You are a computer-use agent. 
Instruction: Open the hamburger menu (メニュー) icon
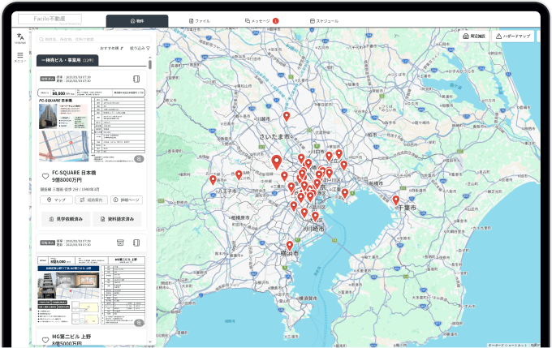point(20,57)
